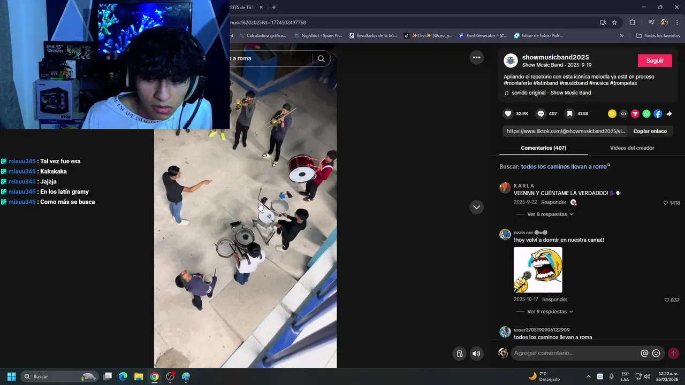Screen dimensions: 685x385
Task: Open comments via the speech bubble icon
Action: pyautogui.click(x=541, y=114)
